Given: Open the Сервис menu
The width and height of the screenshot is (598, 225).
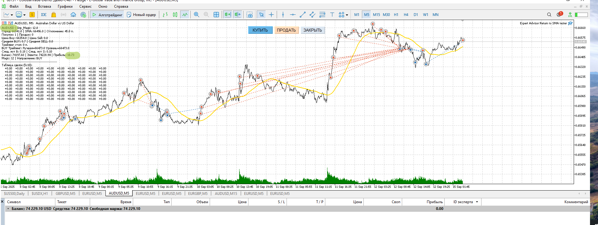Looking at the screenshot, I should pos(85,6).
